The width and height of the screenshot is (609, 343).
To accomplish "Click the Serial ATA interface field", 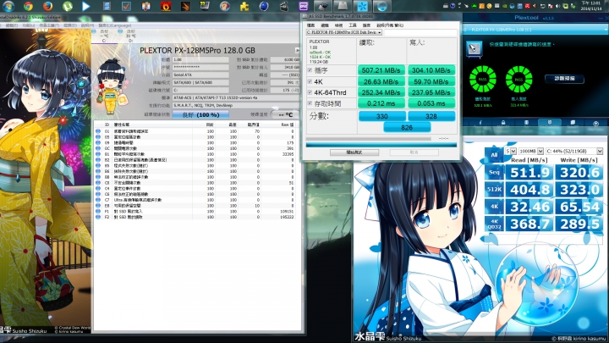I will [x=200, y=75].
